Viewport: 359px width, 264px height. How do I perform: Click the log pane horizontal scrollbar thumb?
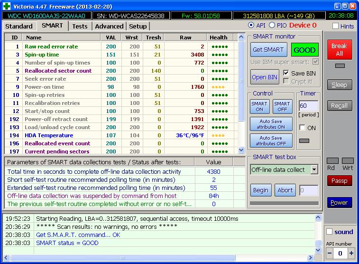pyautogui.click(x=123, y=258)
